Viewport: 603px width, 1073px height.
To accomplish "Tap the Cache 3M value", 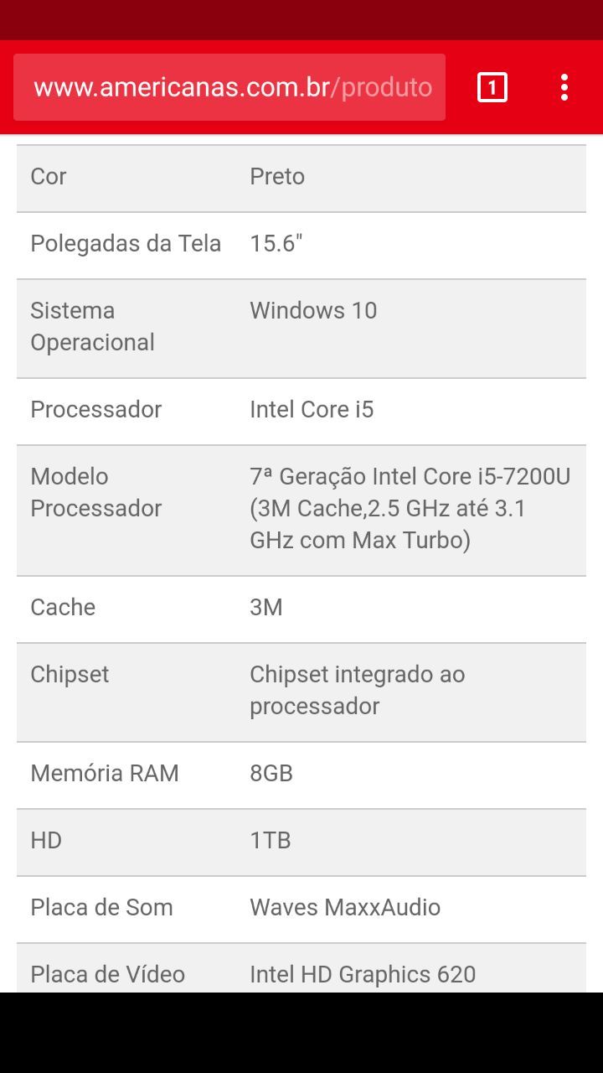I will 266,608.
